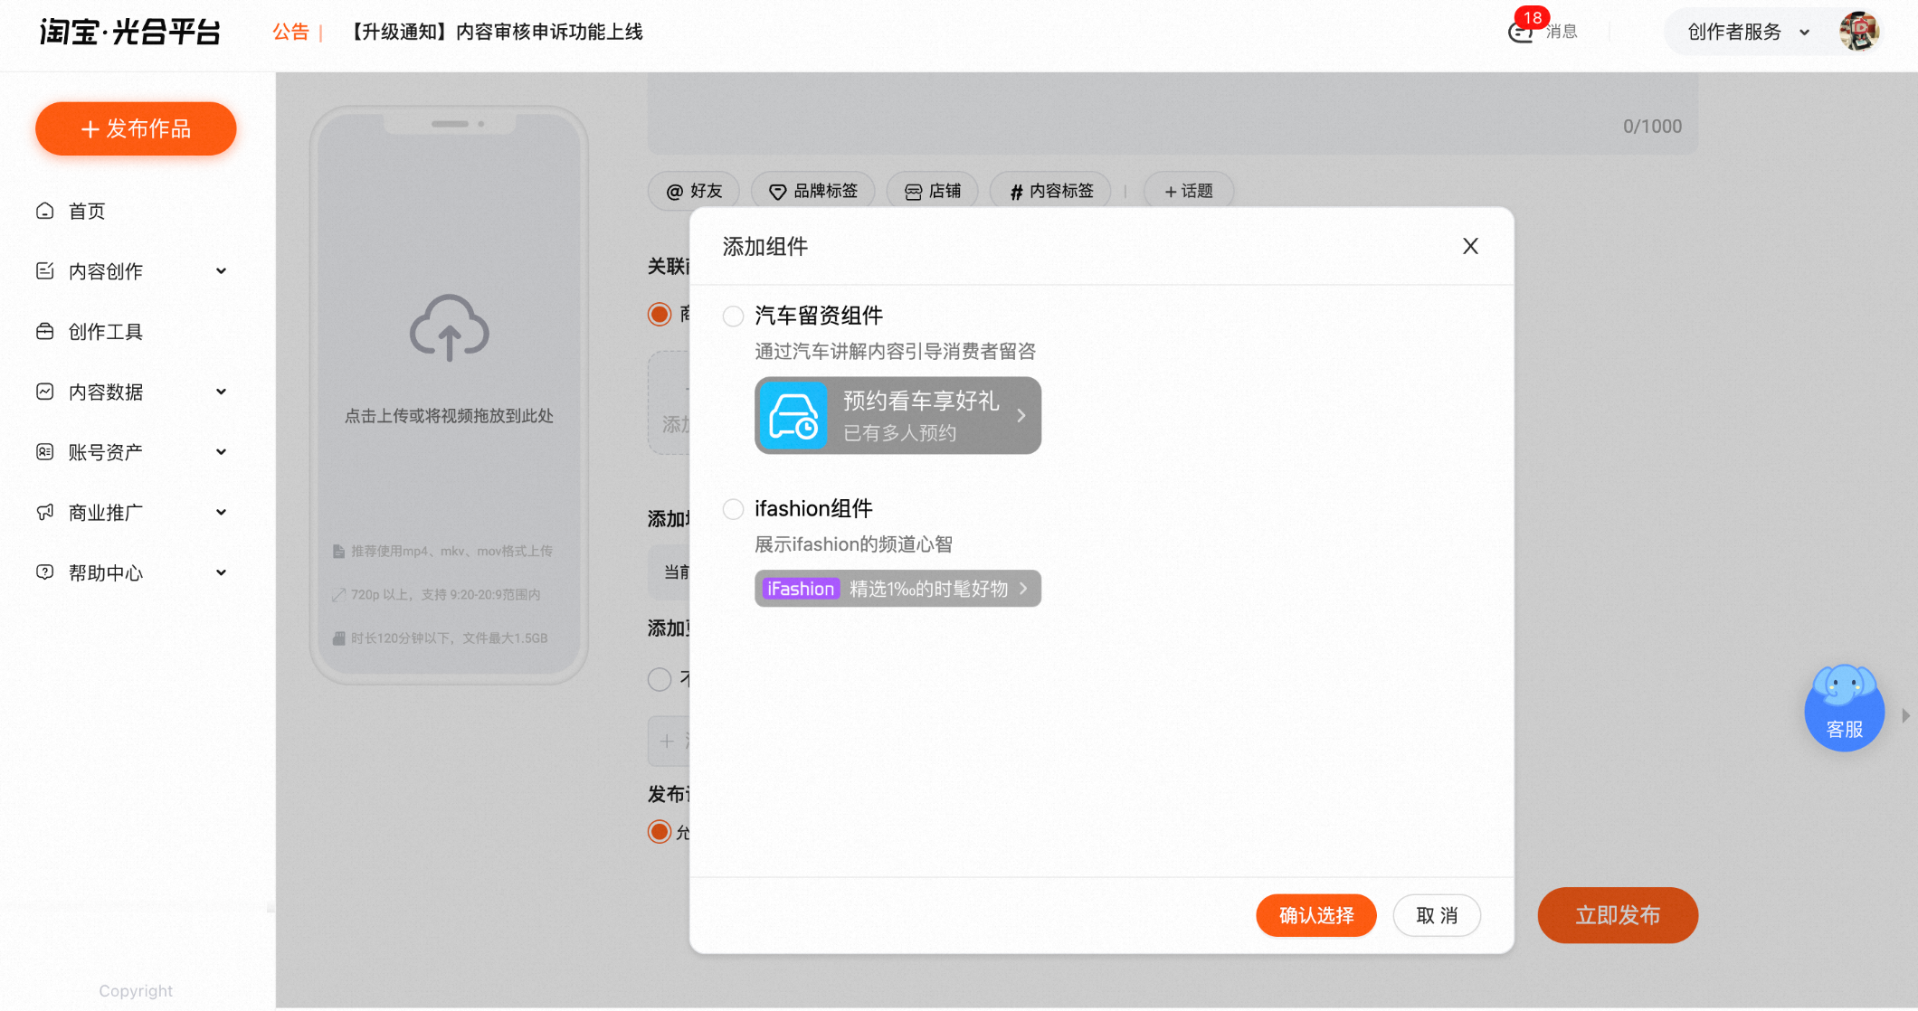
Task: Expand the 内容创作 chevron
Action: click(221, 271)
